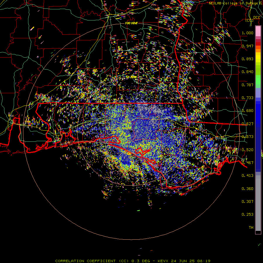This screenshot has height=263, width=263.
Task: Select the 0.947 legend value
Action: click(x=248, y=46)
